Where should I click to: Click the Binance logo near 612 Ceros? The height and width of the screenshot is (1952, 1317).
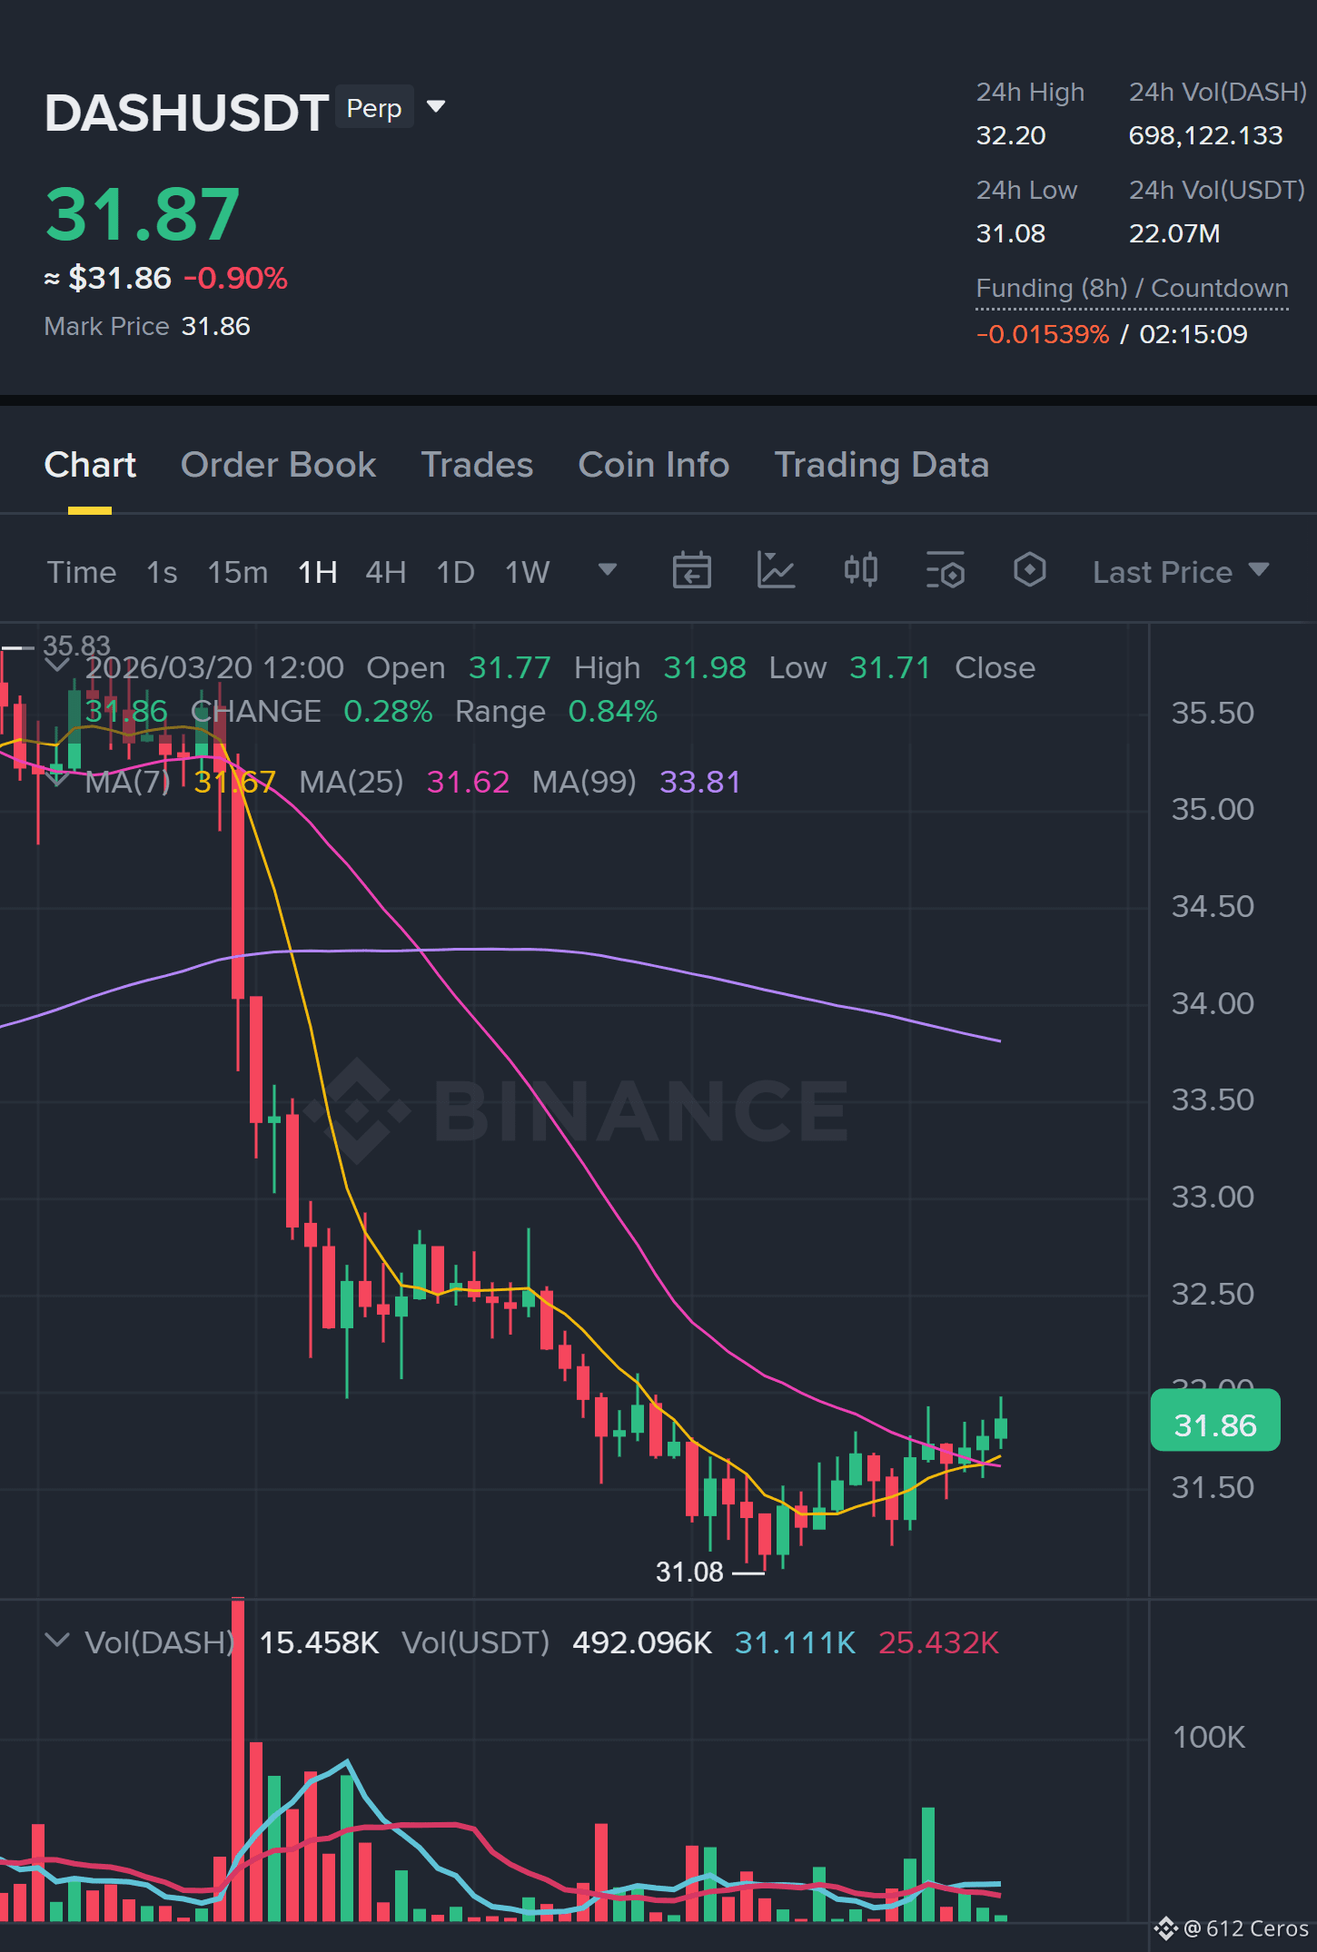(x=1165, y=1928)
